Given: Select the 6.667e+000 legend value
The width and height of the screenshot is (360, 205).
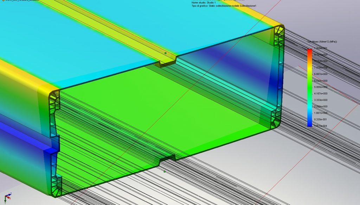Looking at the screenshot, I should point(320,74).
